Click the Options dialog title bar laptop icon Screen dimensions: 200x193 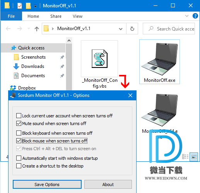[13, 95]
